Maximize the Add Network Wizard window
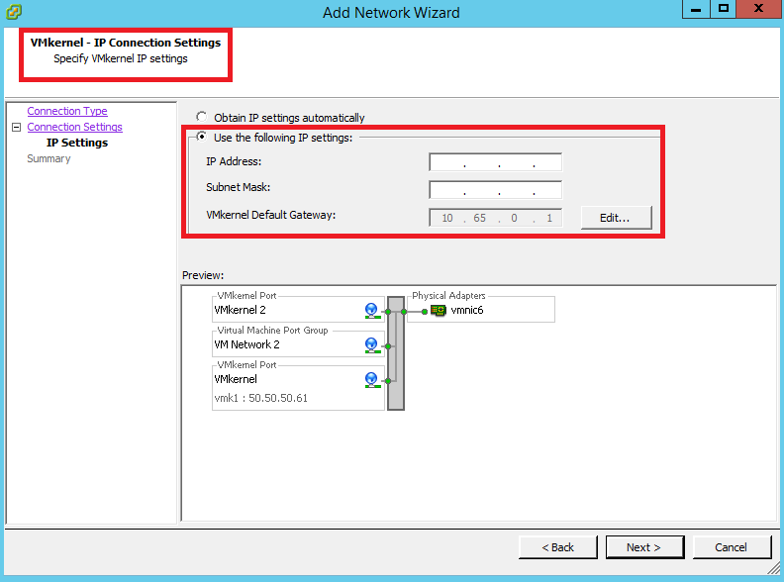This screenshot has width=784, height=582. click(x=725, y=9)
